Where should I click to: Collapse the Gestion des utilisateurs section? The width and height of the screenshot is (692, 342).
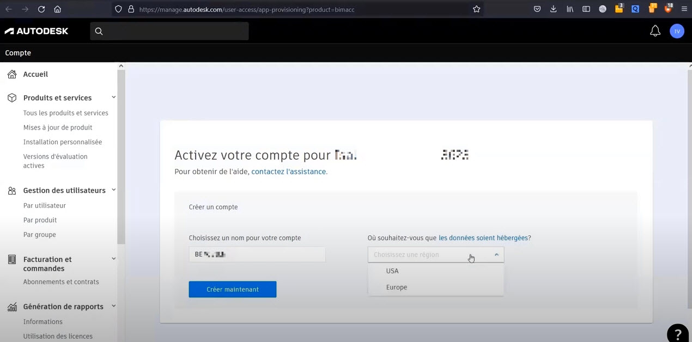(113, 190)
